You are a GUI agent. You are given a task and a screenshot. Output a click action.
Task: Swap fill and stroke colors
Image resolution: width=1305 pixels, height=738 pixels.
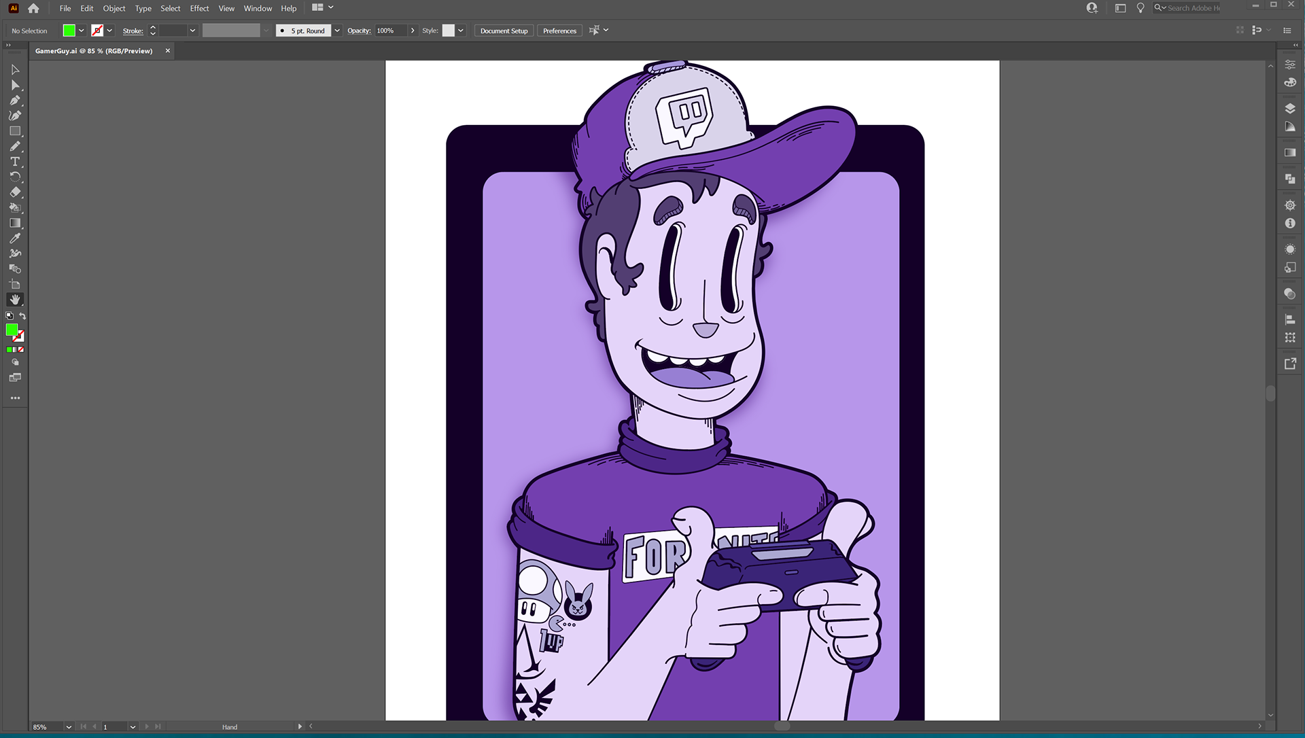coord(22,316)
